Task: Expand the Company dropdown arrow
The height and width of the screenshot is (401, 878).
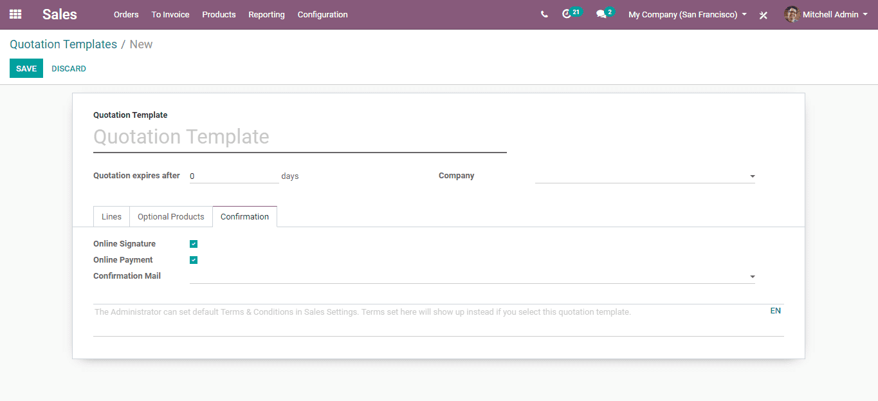Action: 752,176
